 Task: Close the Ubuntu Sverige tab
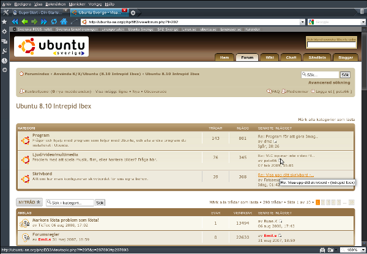click(x=125, y=10)
